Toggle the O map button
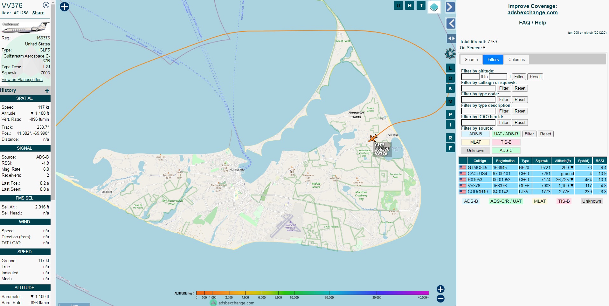This screenshot has width=609, height=306. click(450, 78)
